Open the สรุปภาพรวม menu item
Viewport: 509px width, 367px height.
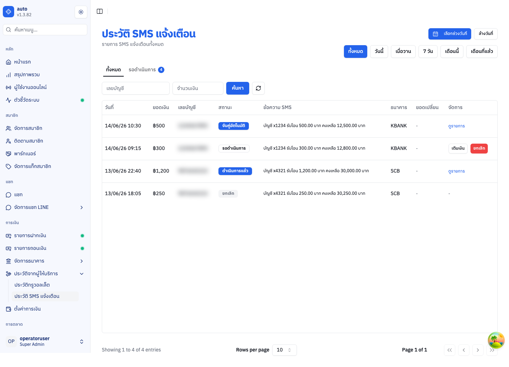tap(45, 75)
